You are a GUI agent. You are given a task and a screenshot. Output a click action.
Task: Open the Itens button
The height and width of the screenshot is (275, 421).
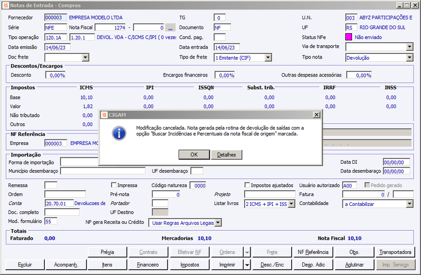tap(107, 265)
